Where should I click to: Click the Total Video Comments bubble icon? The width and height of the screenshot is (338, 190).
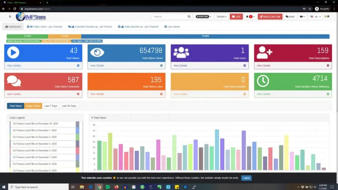click(14, 81)
